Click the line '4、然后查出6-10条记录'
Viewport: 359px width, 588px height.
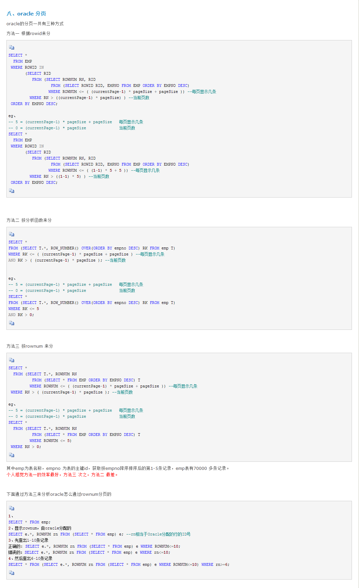pyautogui.click(x=30, y=558)
